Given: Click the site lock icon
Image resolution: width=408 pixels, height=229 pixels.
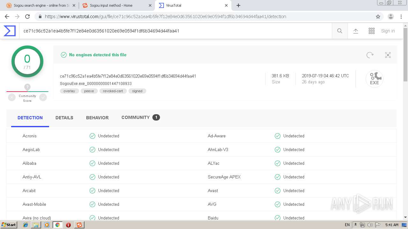Looking at the screenshot, I should click(x=40, y=17).
